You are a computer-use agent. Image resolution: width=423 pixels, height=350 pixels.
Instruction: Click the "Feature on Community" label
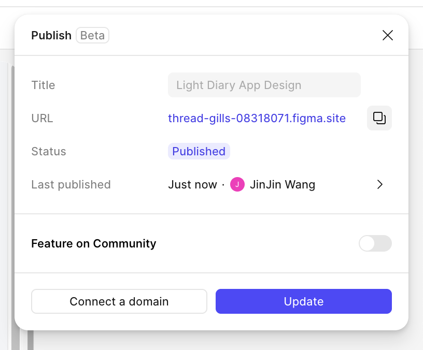pyautogui.click(x=94, y=243)
